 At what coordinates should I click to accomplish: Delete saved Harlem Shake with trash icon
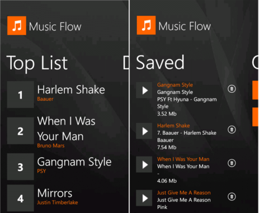(232, 129)
